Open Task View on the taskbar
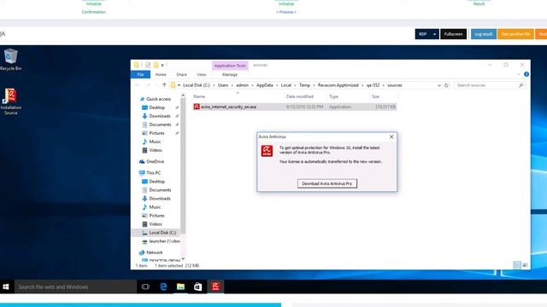 coord(145,287)
